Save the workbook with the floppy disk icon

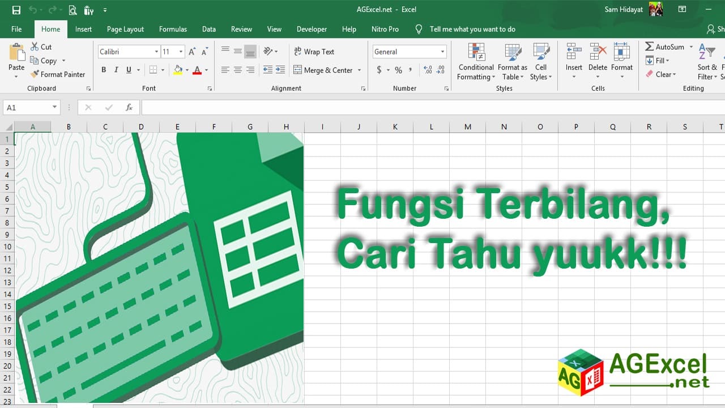(x=16, y=10)
